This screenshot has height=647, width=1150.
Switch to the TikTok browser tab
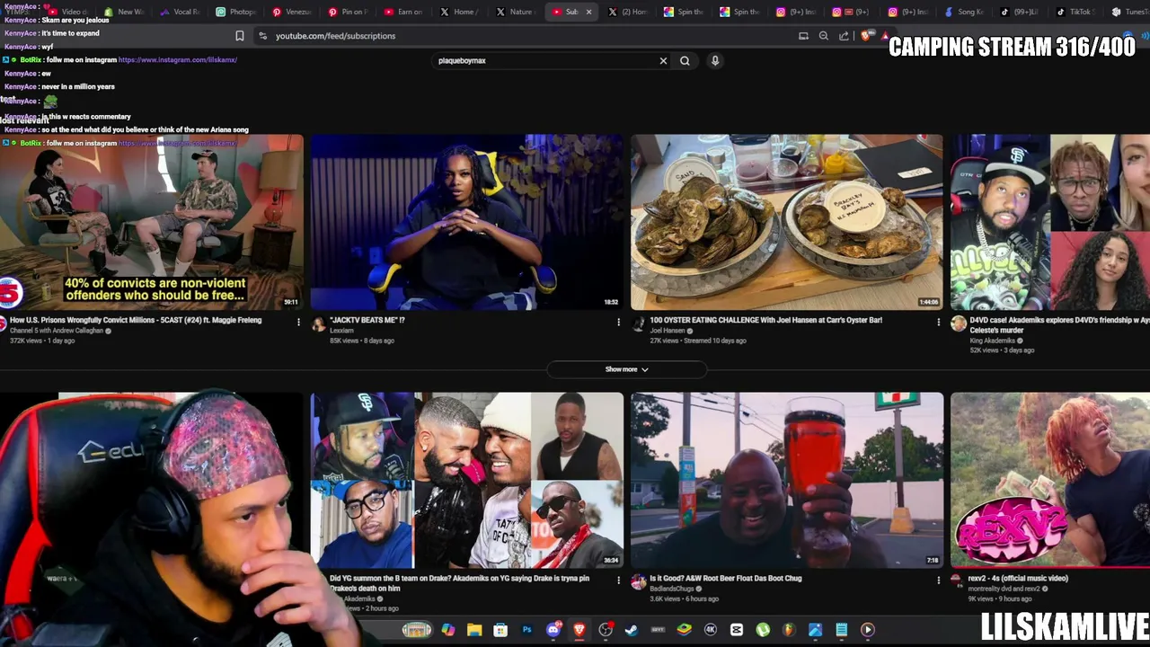1076,12
